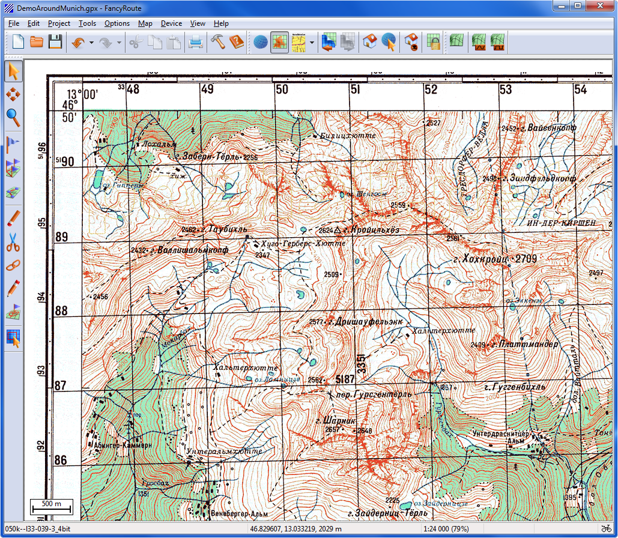618x538 pixels.
Task: Open the Tools menu
Action: pos(87,23)
